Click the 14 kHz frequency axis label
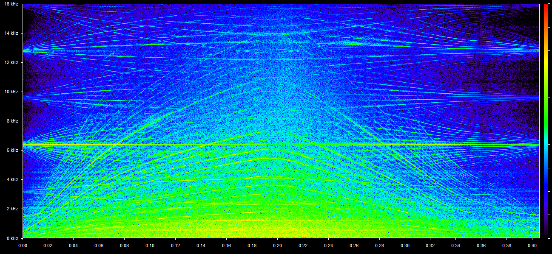552x254 pixels. click(11, 33)
